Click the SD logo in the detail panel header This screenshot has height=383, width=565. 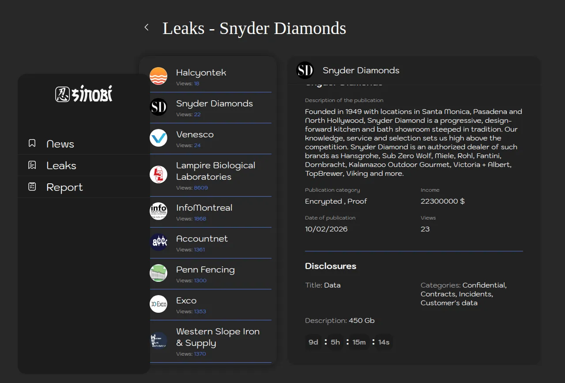(x=305, y=70)
